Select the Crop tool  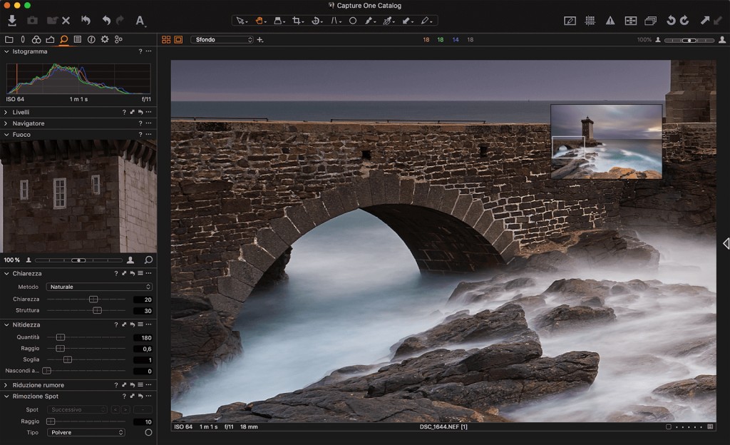(x=297, y=21)
